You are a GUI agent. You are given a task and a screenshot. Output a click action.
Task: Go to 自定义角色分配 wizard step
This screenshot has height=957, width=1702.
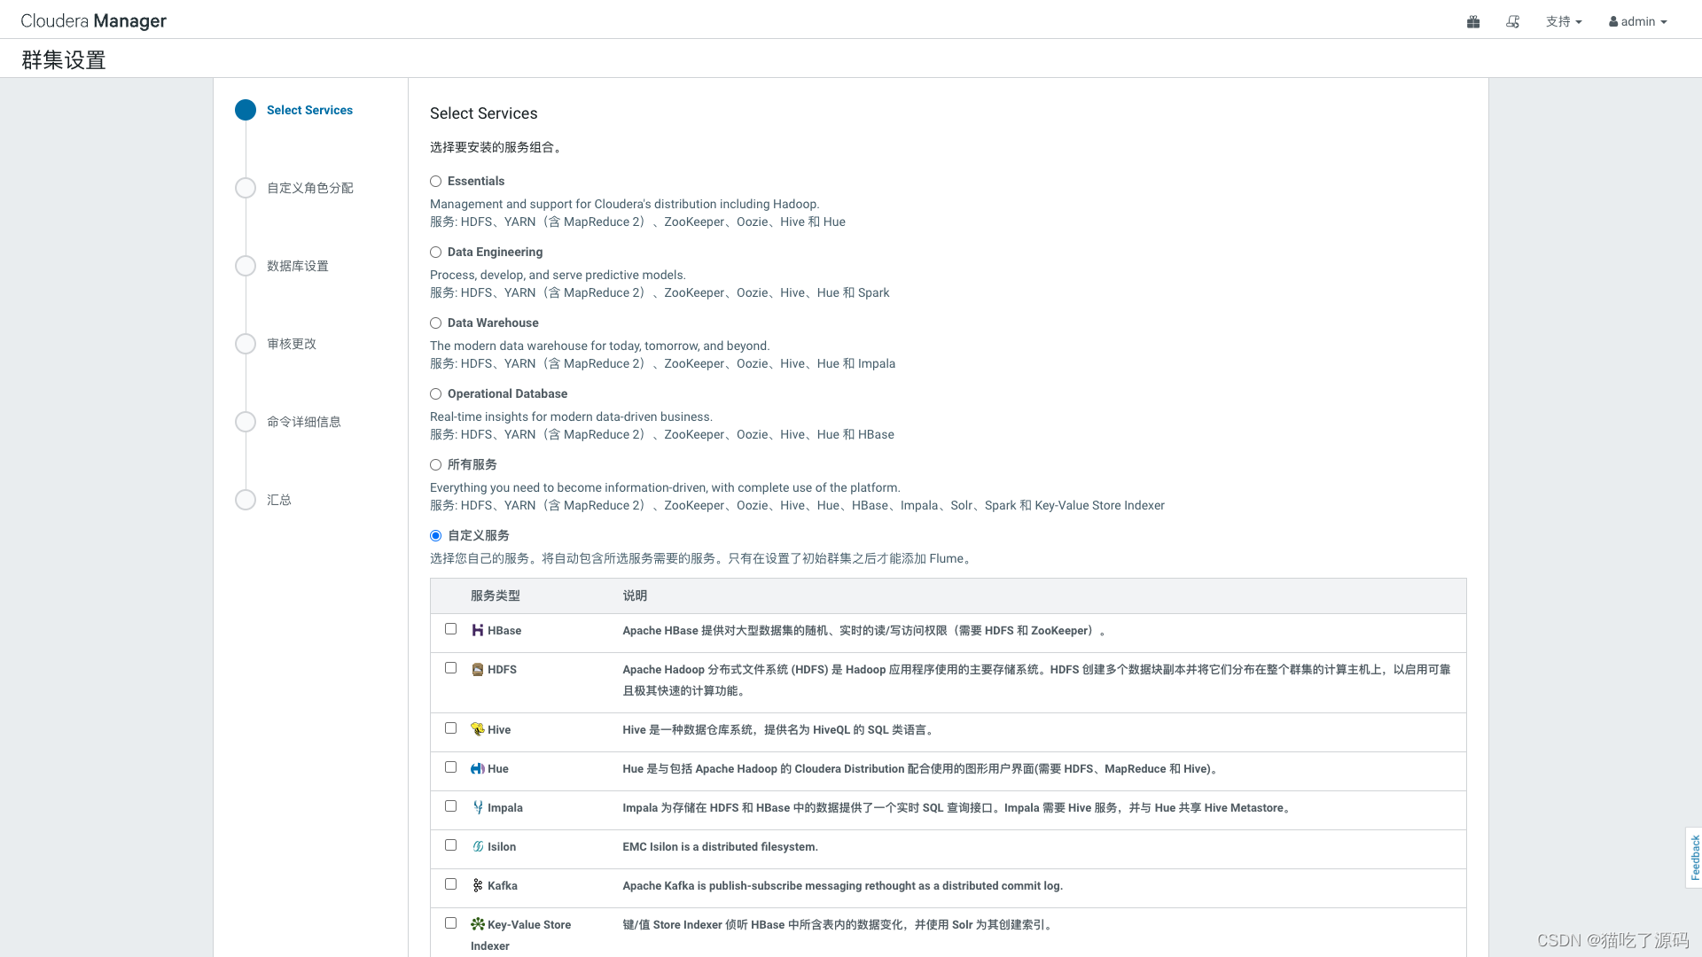coord(309,188)
